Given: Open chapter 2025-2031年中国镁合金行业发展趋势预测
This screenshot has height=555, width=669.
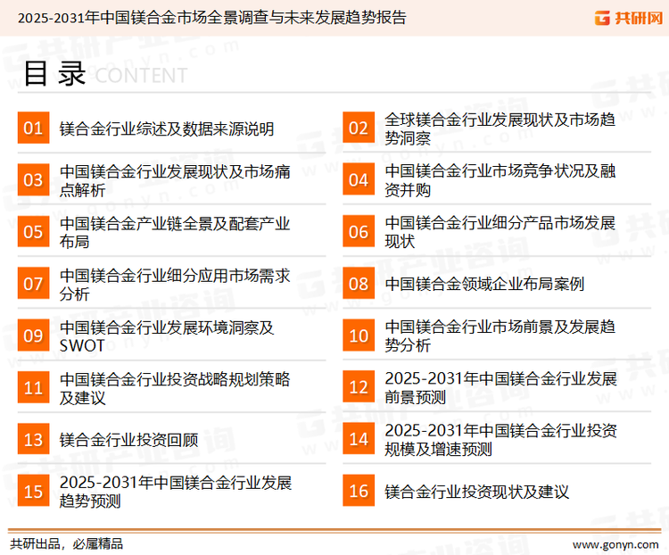Looking at the screenshot, I should point(176,492).
